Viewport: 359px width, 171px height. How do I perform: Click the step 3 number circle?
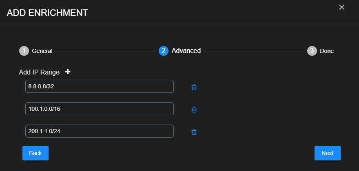pos(312,51)
